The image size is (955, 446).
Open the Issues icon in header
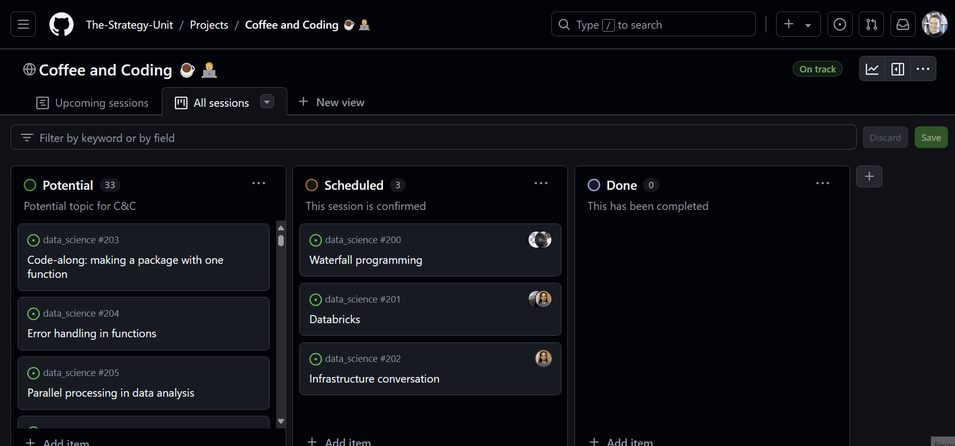[x=840, y=24]
